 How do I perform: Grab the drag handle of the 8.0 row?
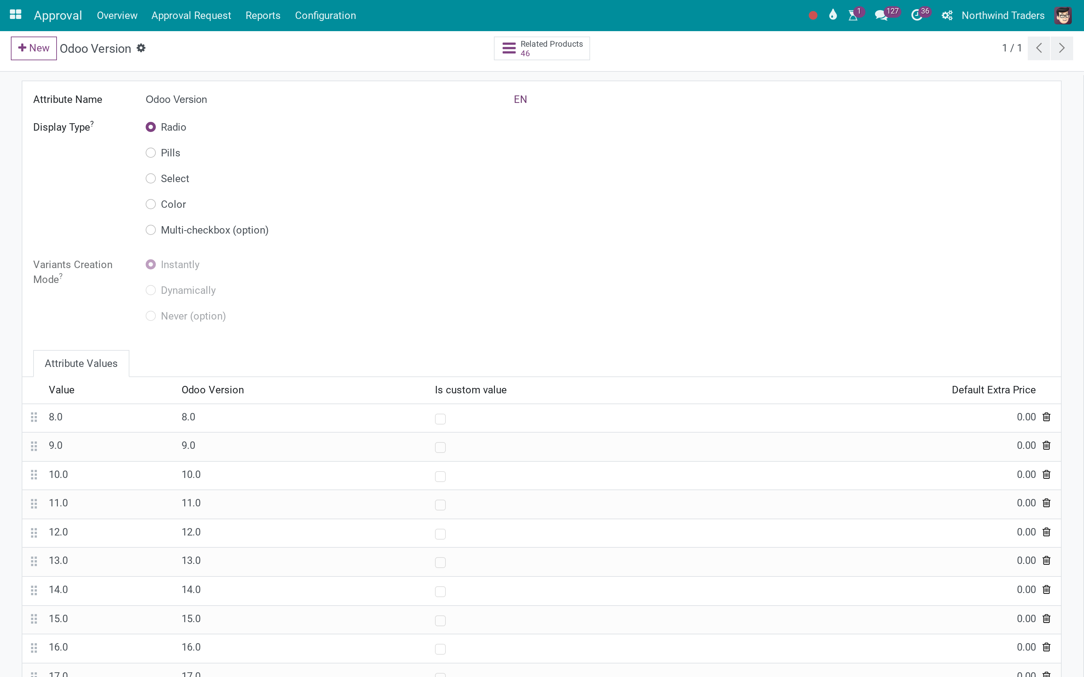coord(34,417)
